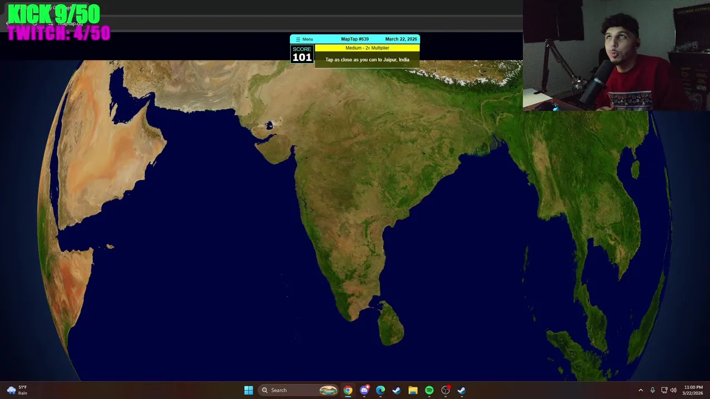
Task: Open the Steam icon beside OBS
Action: pos(461,390)
